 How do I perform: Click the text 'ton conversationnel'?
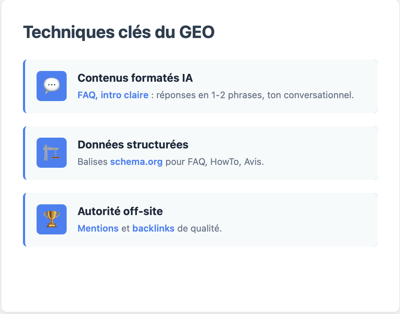click(310, 95)
